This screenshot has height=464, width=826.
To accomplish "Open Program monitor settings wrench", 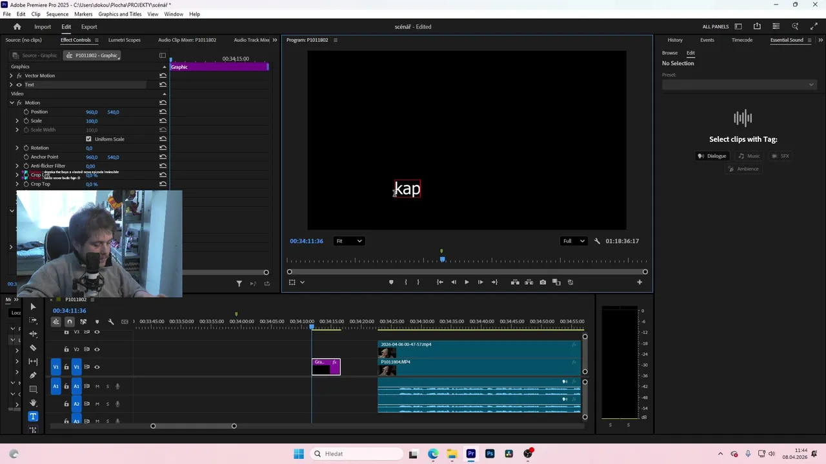I will coord(597,241).
